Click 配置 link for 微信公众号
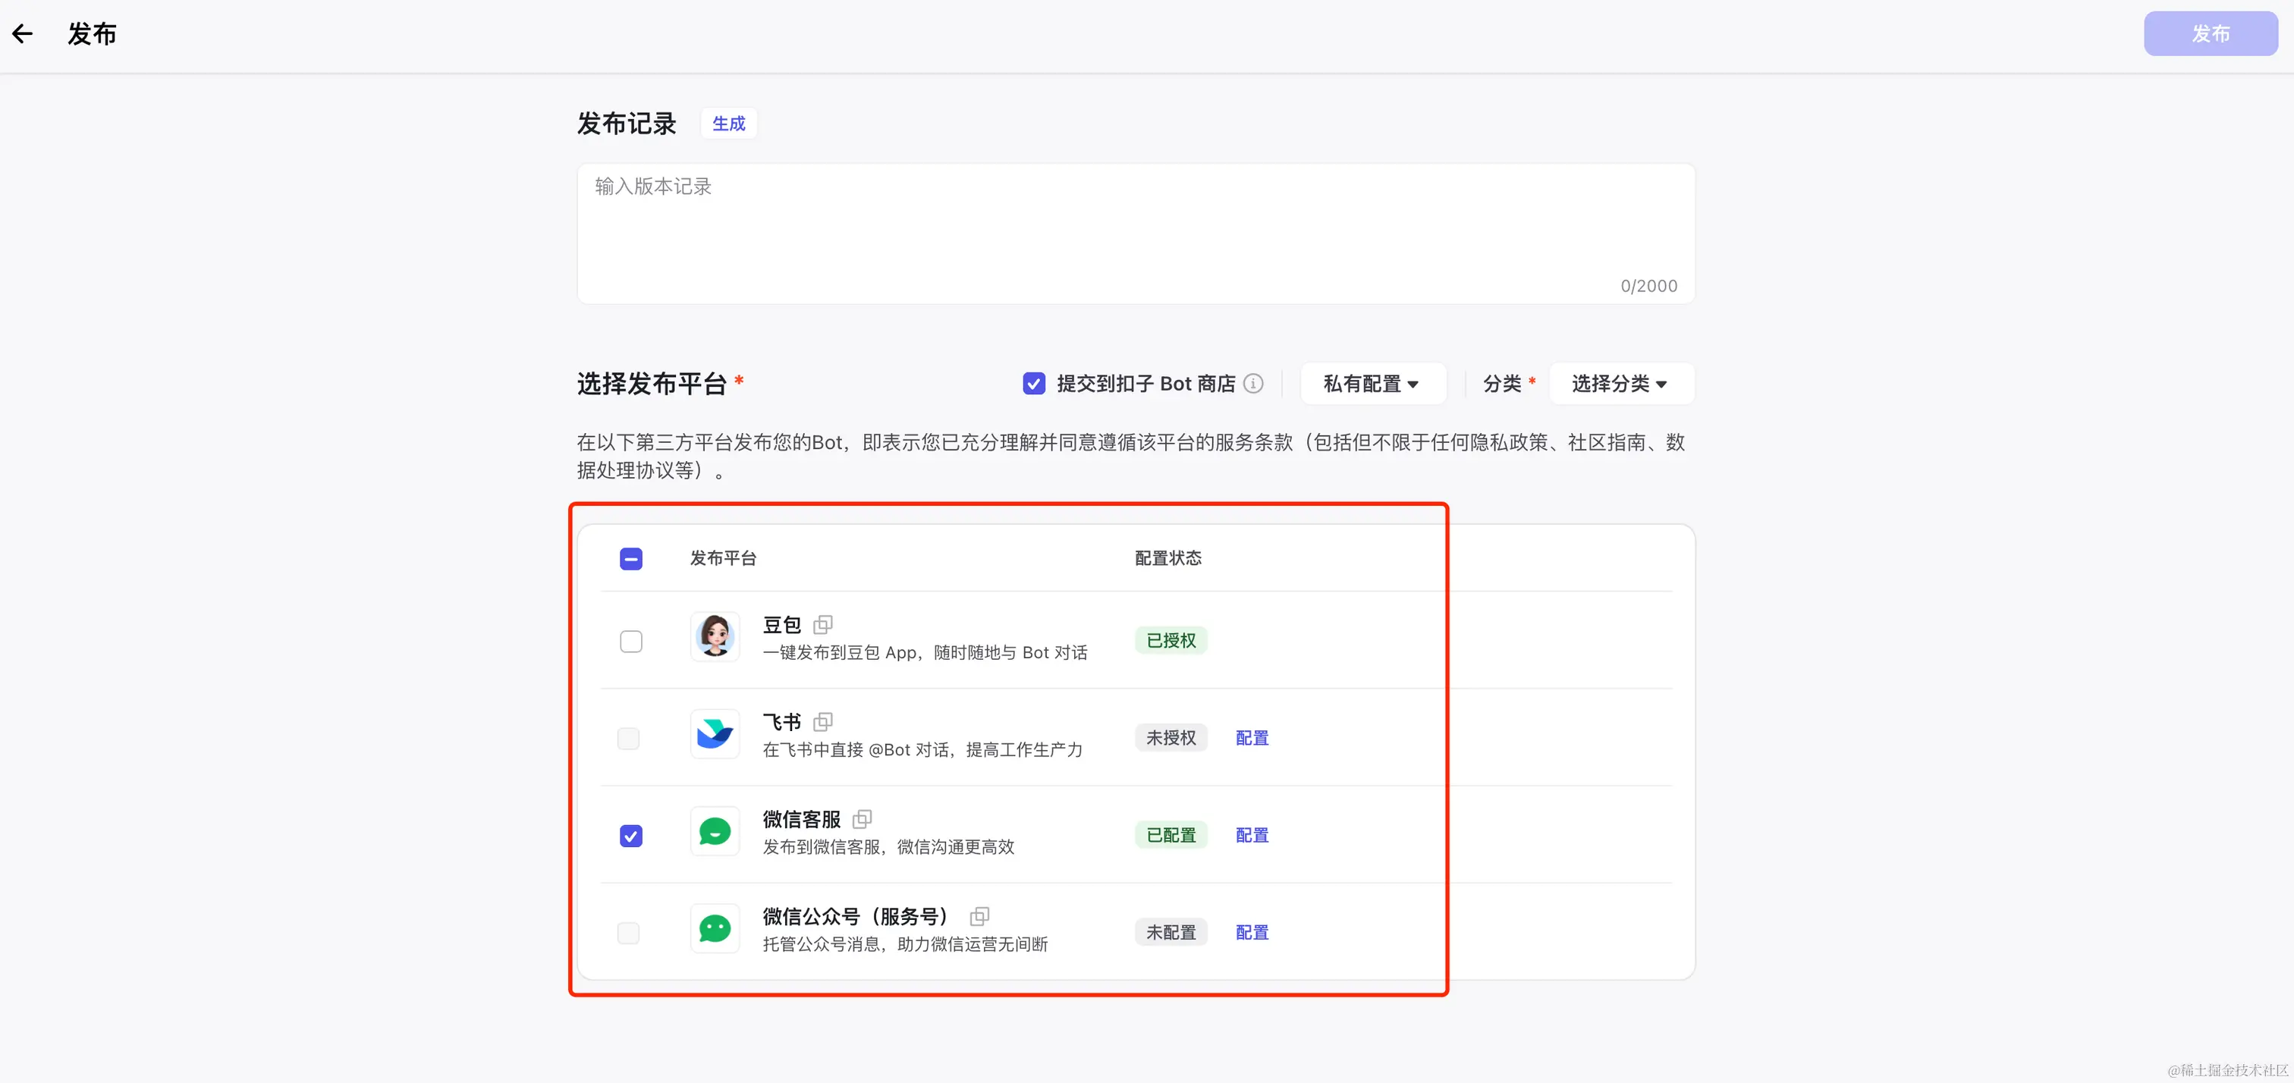The width and height of the screenshot is (2294, 1083). [1251, 931]
